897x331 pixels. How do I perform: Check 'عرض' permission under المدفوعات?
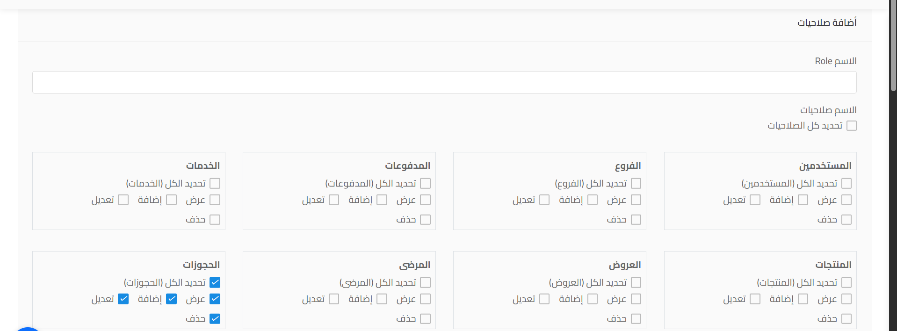(x=426, y=200)
